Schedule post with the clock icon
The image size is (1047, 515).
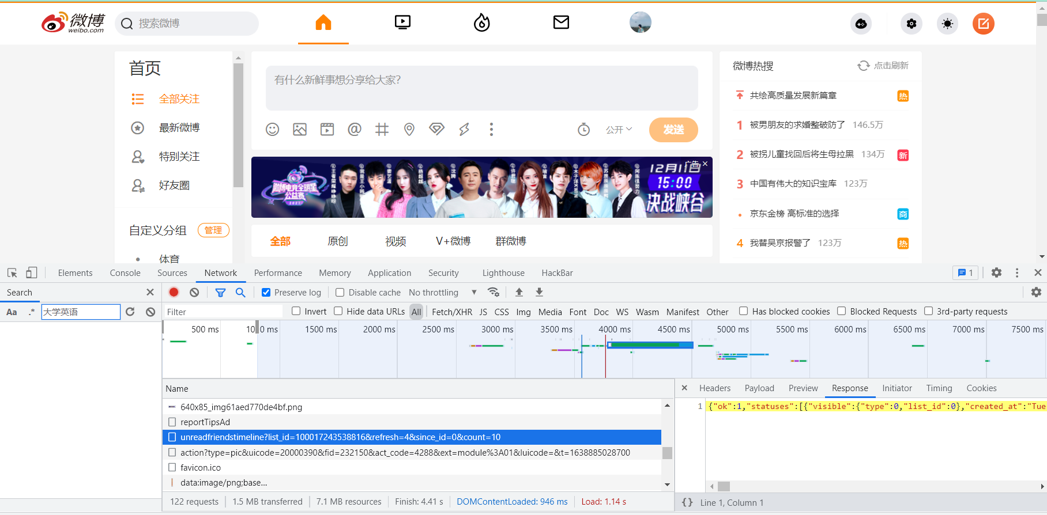tap(584, 130)
